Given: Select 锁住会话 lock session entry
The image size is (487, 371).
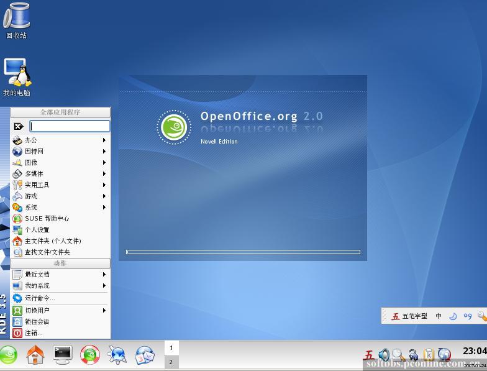Looking at the screenshot, I should pos(60,322).
